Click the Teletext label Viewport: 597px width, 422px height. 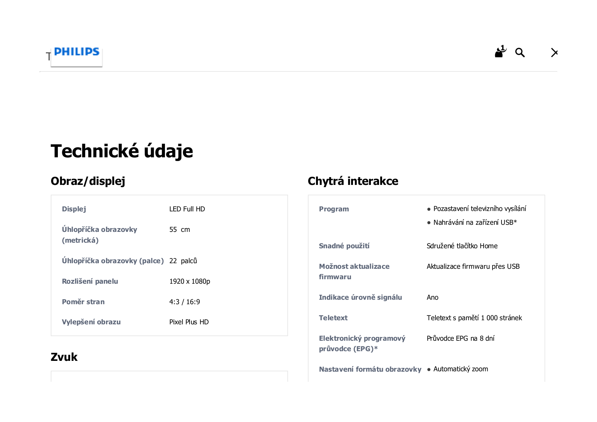click(x=333, y=318)
